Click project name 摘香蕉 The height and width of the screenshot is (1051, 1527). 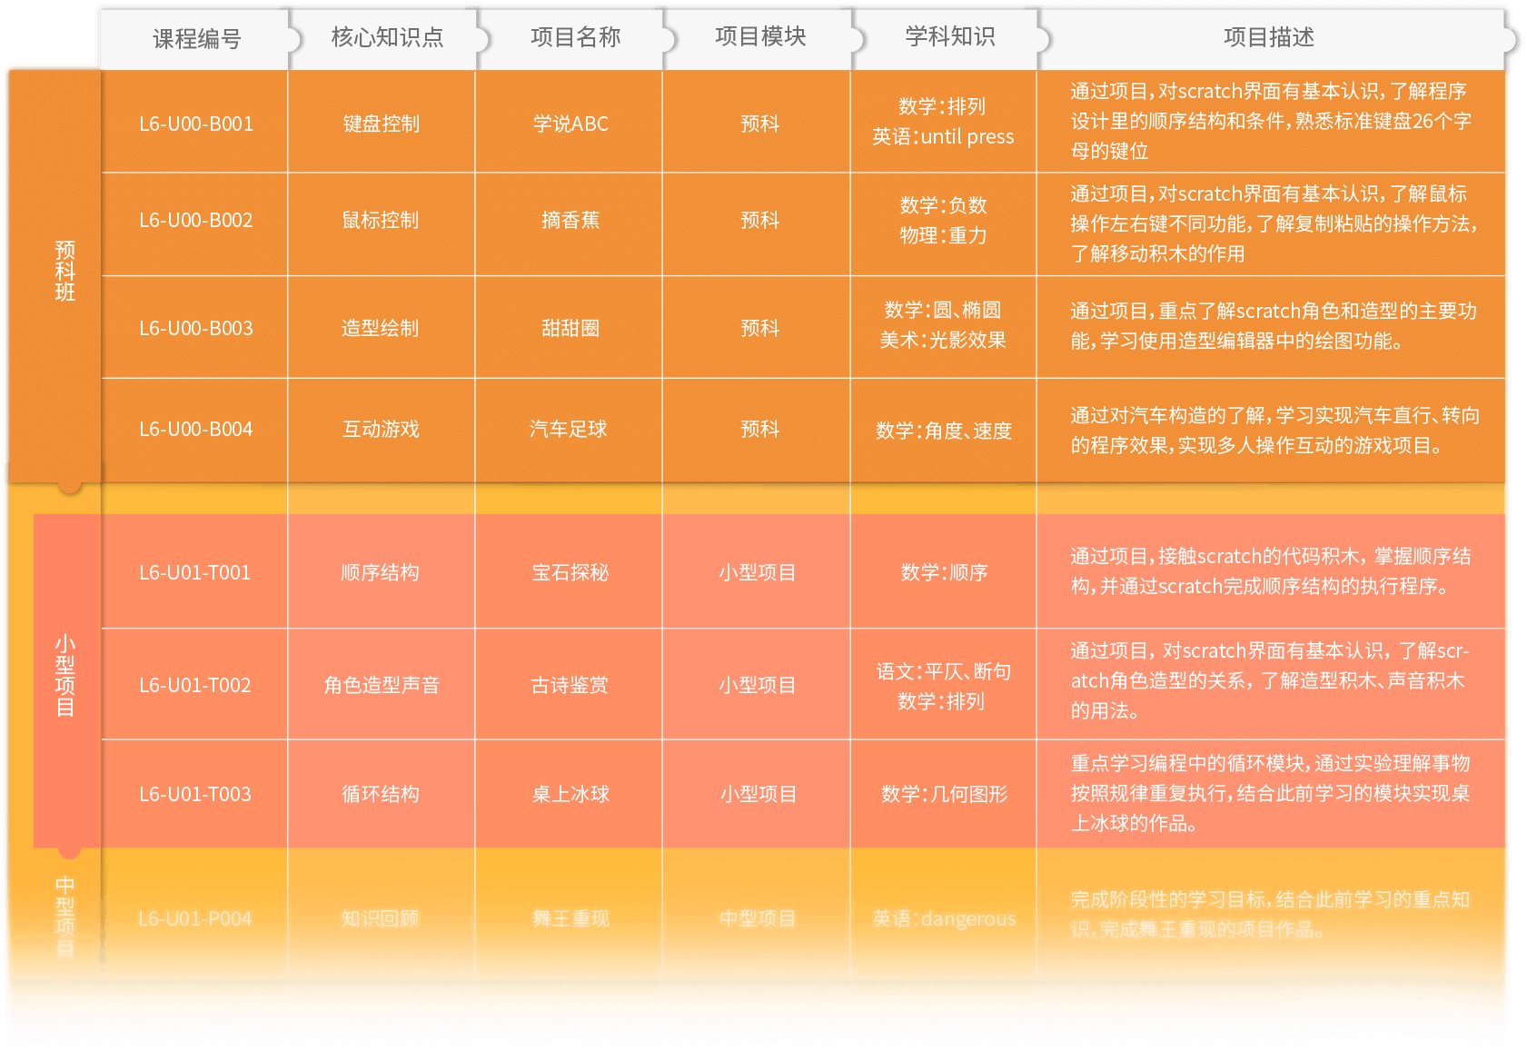(570, 220)
